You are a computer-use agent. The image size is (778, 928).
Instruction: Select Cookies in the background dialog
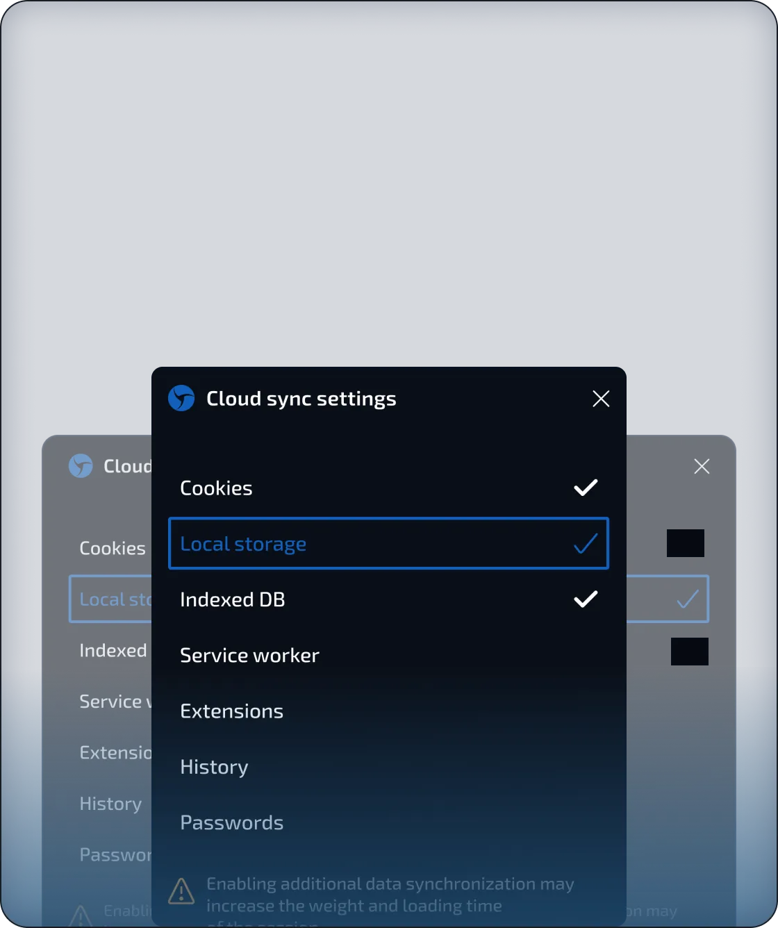pyautogui.click(x=113, y=548)
